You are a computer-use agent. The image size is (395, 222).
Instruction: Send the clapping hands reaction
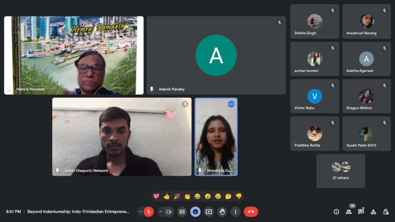pyautogui.click(x=187, y=196)
